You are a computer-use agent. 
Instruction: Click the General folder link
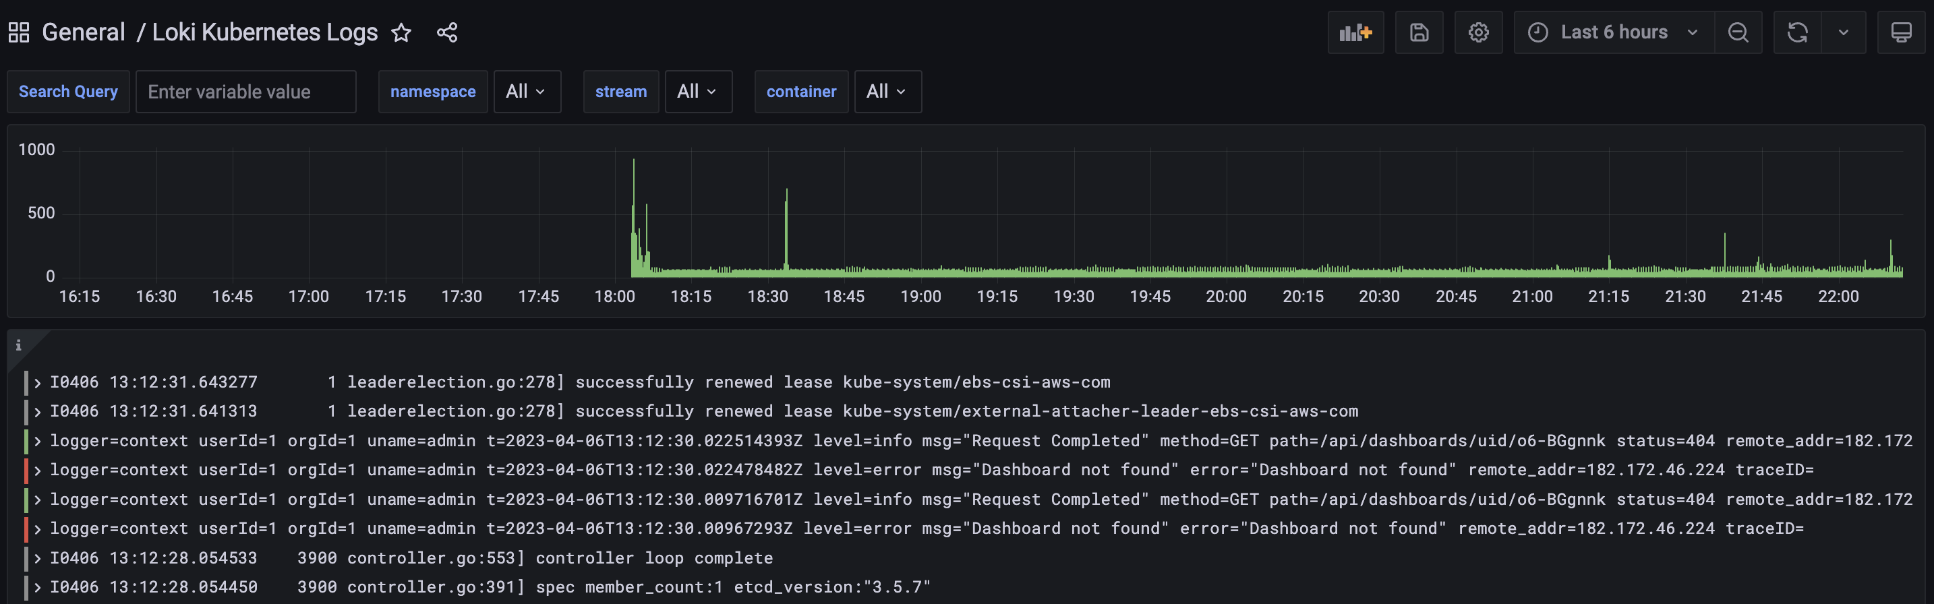84,32
